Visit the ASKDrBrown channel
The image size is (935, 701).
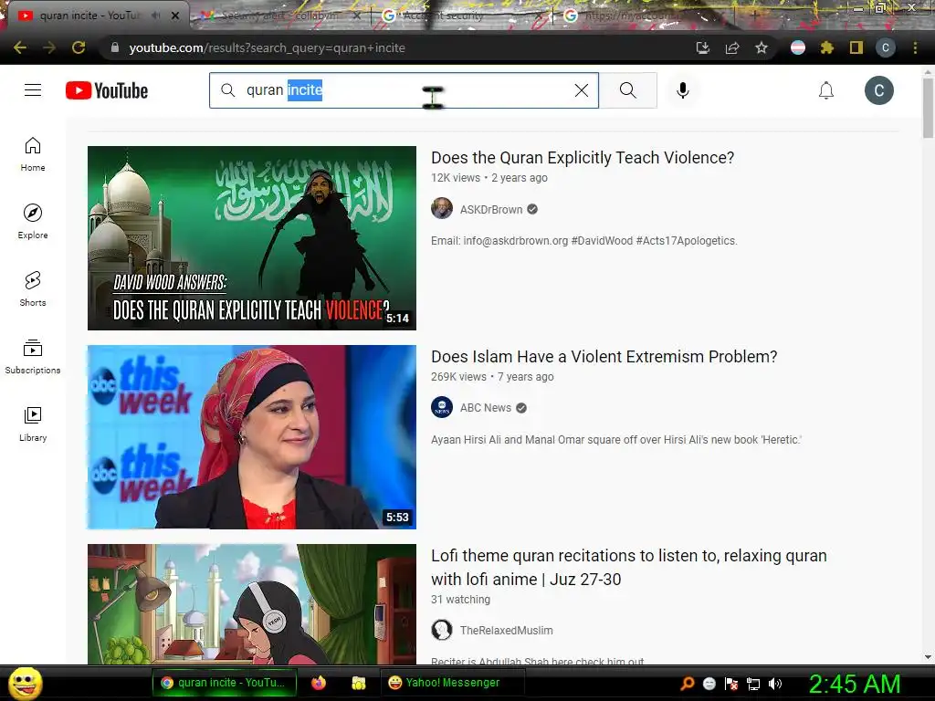click(491, 209)
